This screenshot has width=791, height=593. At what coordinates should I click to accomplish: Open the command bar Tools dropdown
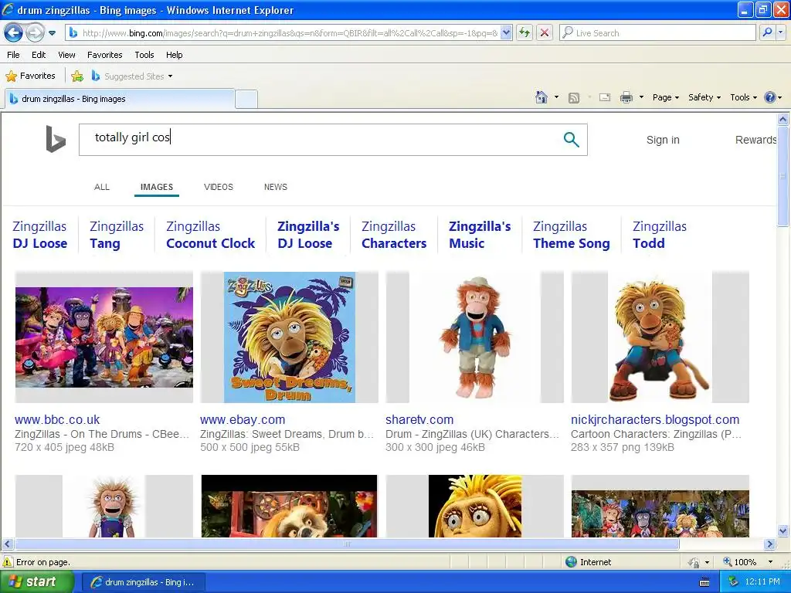(x=743, y=97)
